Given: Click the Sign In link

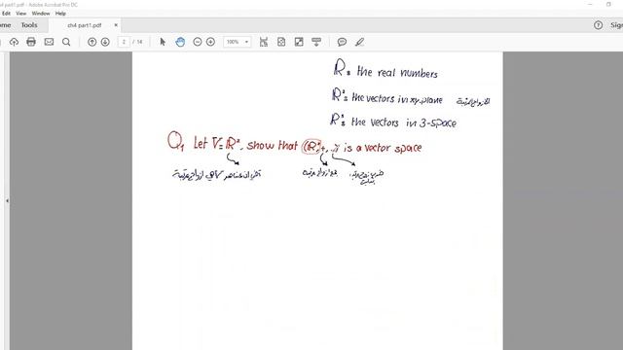Looking at the screenshot, I should (616, 25).
